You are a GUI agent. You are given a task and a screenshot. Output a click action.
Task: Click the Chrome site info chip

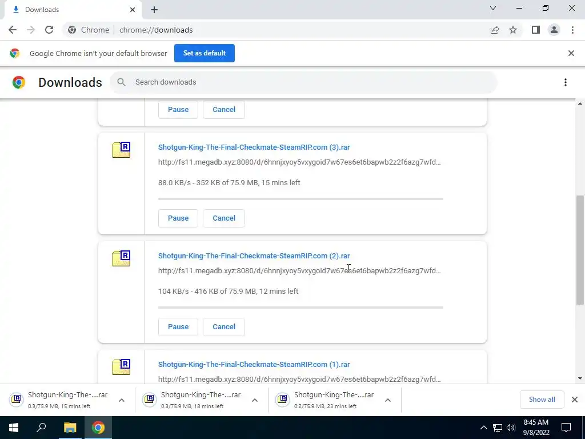89,30
